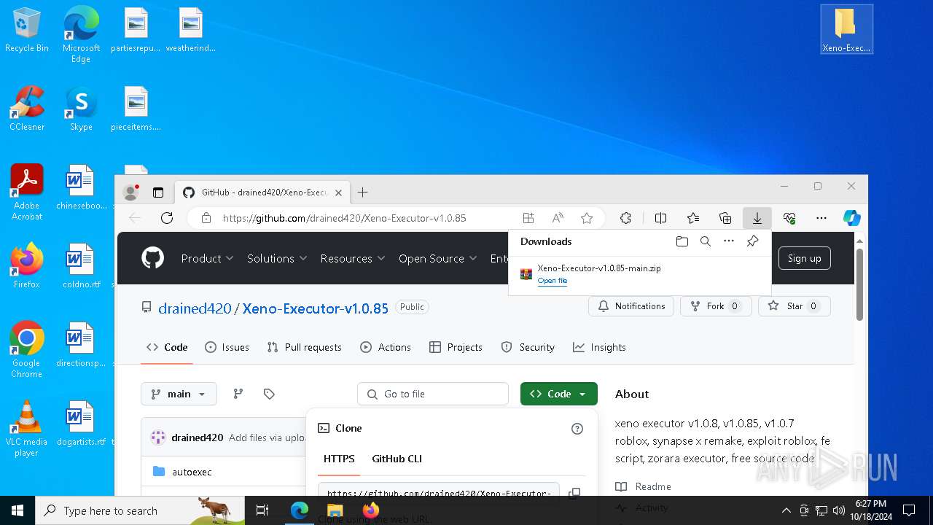The height and width of the screenshot is (525, 933).
Task: Open more options in Downloads panel
Action: (x=729, y=241)
